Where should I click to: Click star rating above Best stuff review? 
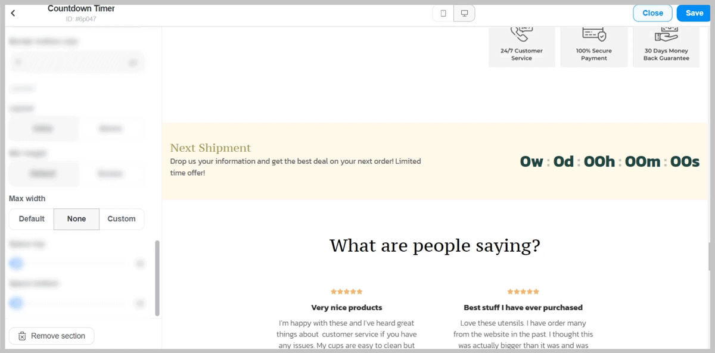coord(523,292)
